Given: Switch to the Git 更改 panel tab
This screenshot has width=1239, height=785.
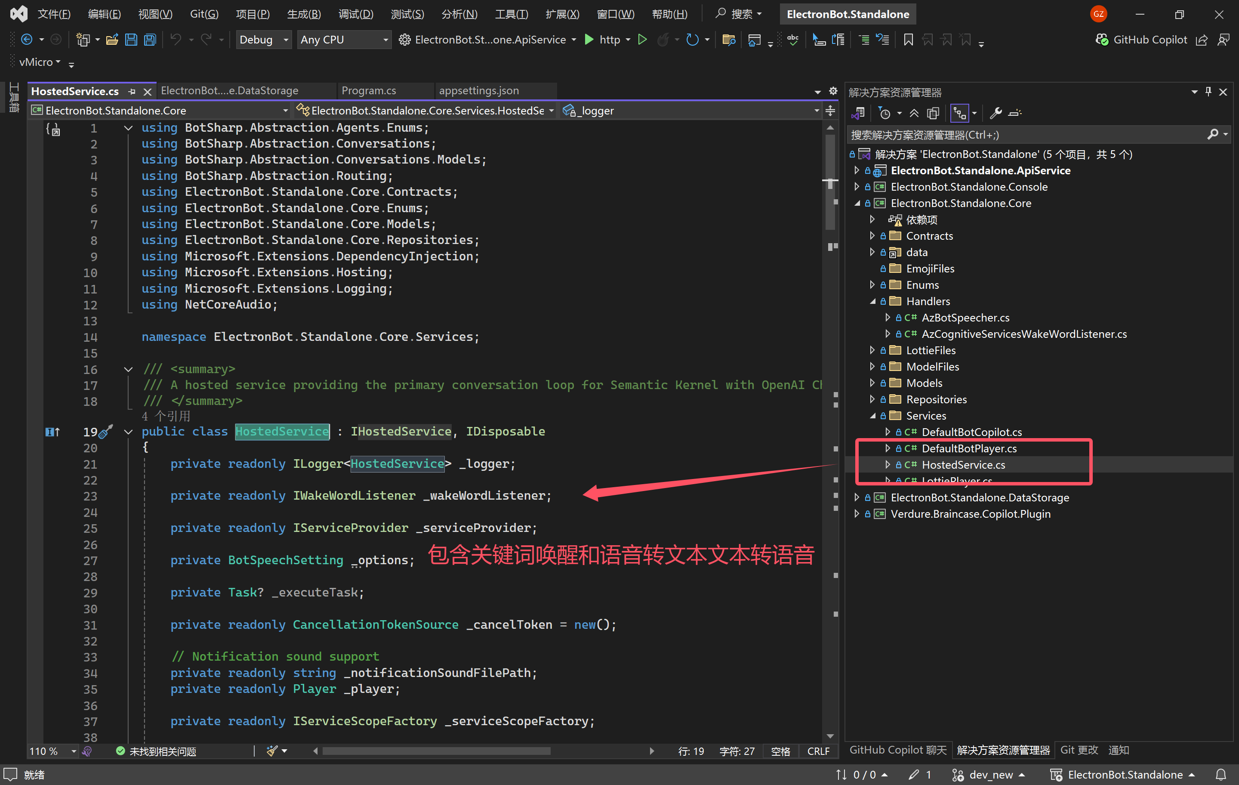Looking at the screenshot, I should click(1079, 750).
